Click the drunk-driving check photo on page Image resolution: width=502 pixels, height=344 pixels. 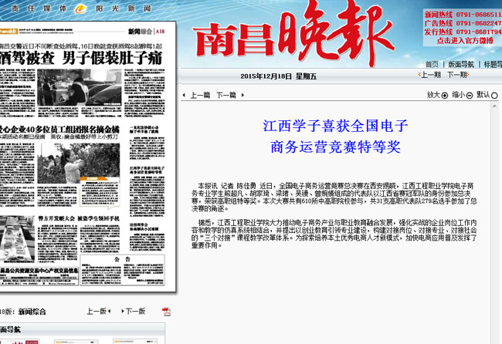pyautogui.click(x=80, y=87)
